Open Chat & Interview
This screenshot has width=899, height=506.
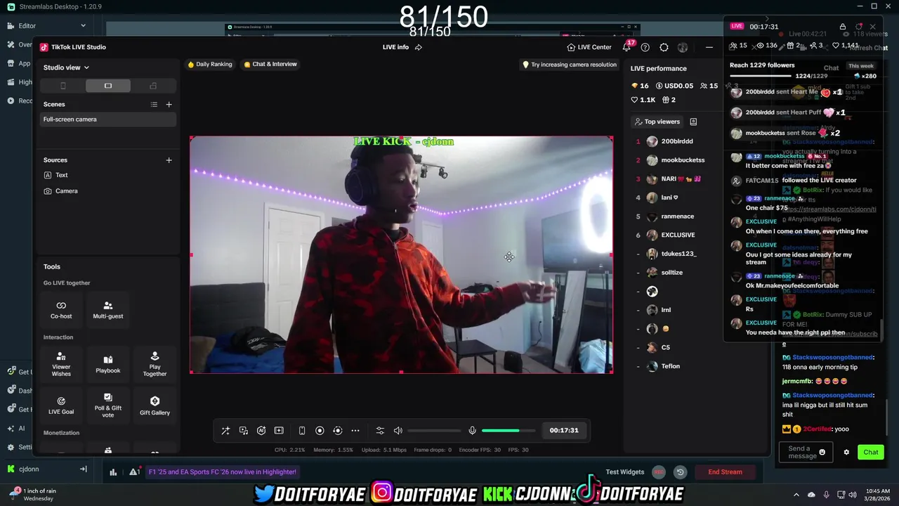tap(270, 64)
